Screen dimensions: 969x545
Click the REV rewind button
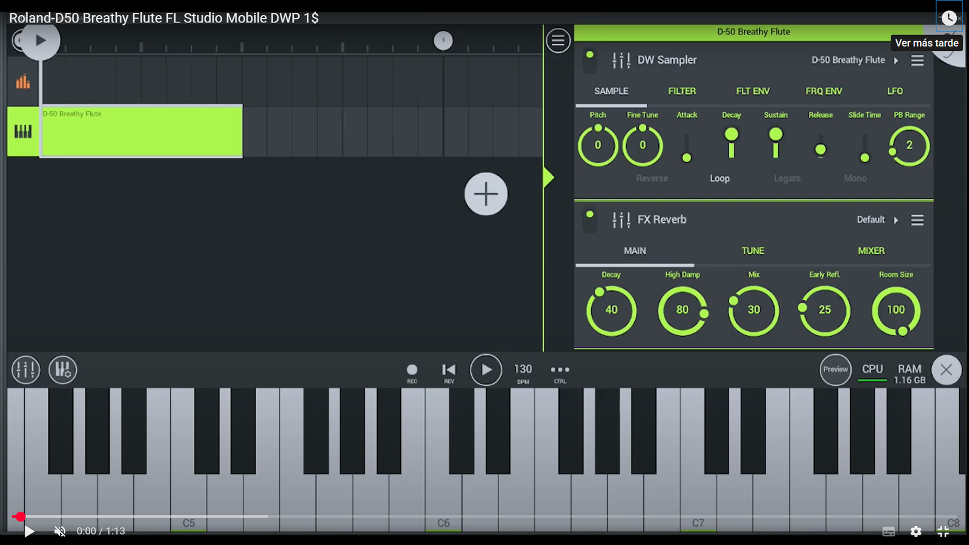(x=449, y=371)
